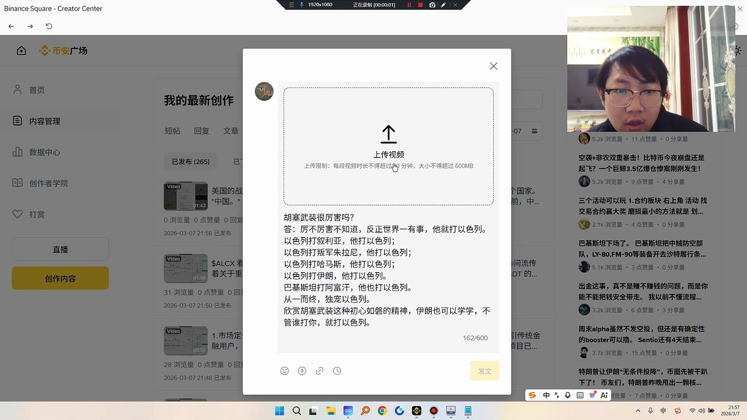Screen dimensions: 747x420
Task: Stop the screen recording
Action: click(x=420, y=5)
